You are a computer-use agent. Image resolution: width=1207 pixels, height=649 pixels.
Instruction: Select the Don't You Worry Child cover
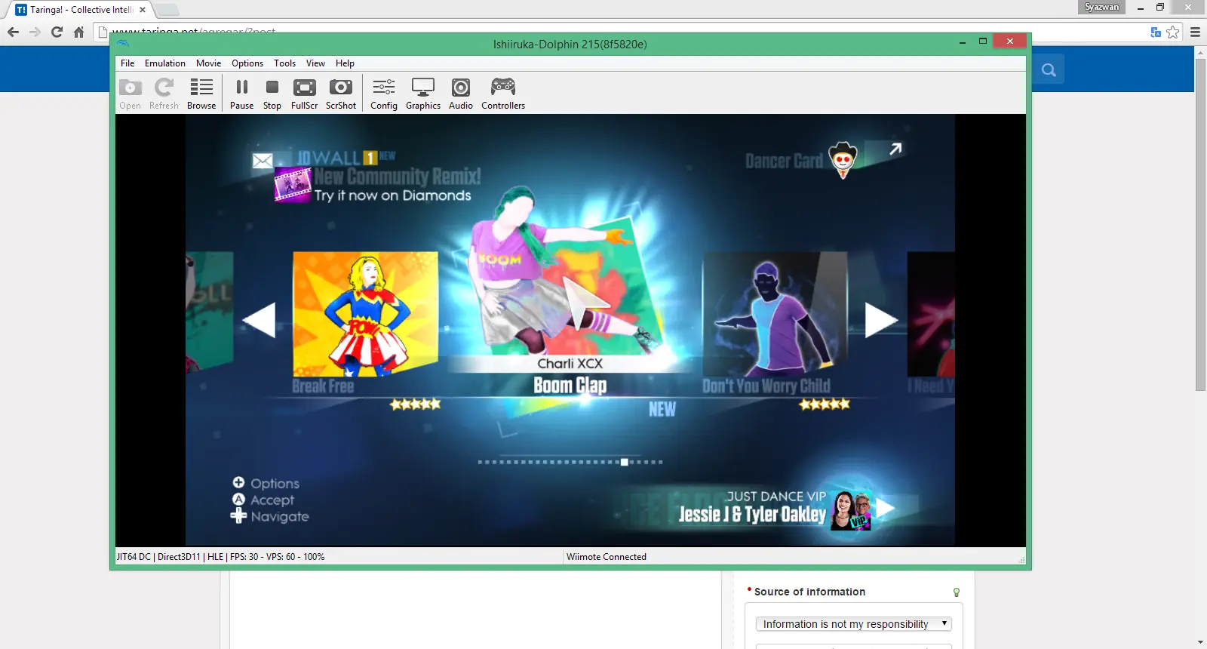(x=775, y=314)
